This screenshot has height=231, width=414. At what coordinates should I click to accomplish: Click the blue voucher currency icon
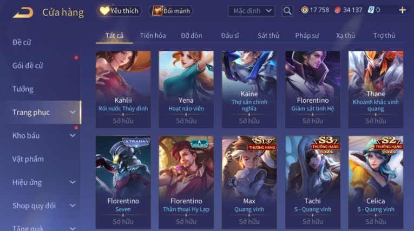[371, 10]
